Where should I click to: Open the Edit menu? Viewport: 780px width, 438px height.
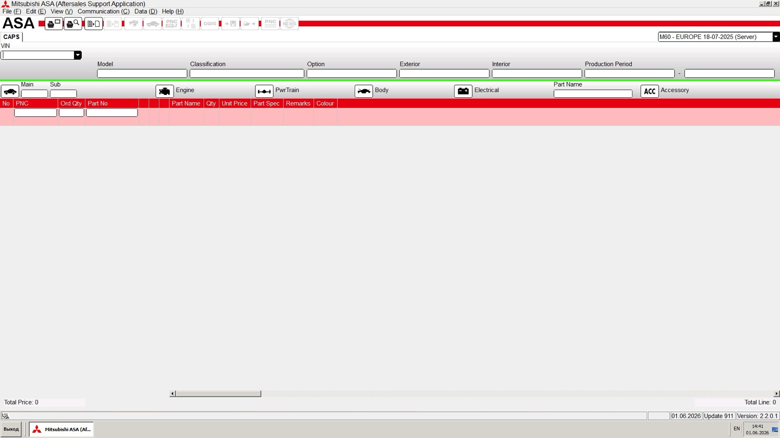[36, 11]
